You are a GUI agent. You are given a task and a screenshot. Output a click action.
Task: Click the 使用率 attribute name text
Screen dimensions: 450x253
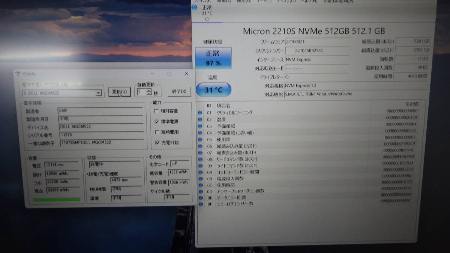coord(223,139)
